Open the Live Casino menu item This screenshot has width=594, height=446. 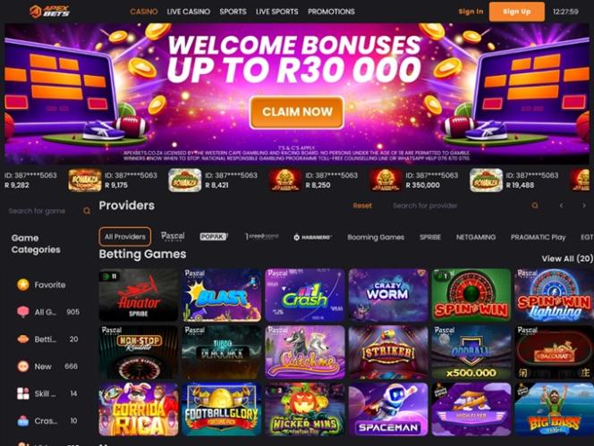pyautogui.click(x=188, y=12)
